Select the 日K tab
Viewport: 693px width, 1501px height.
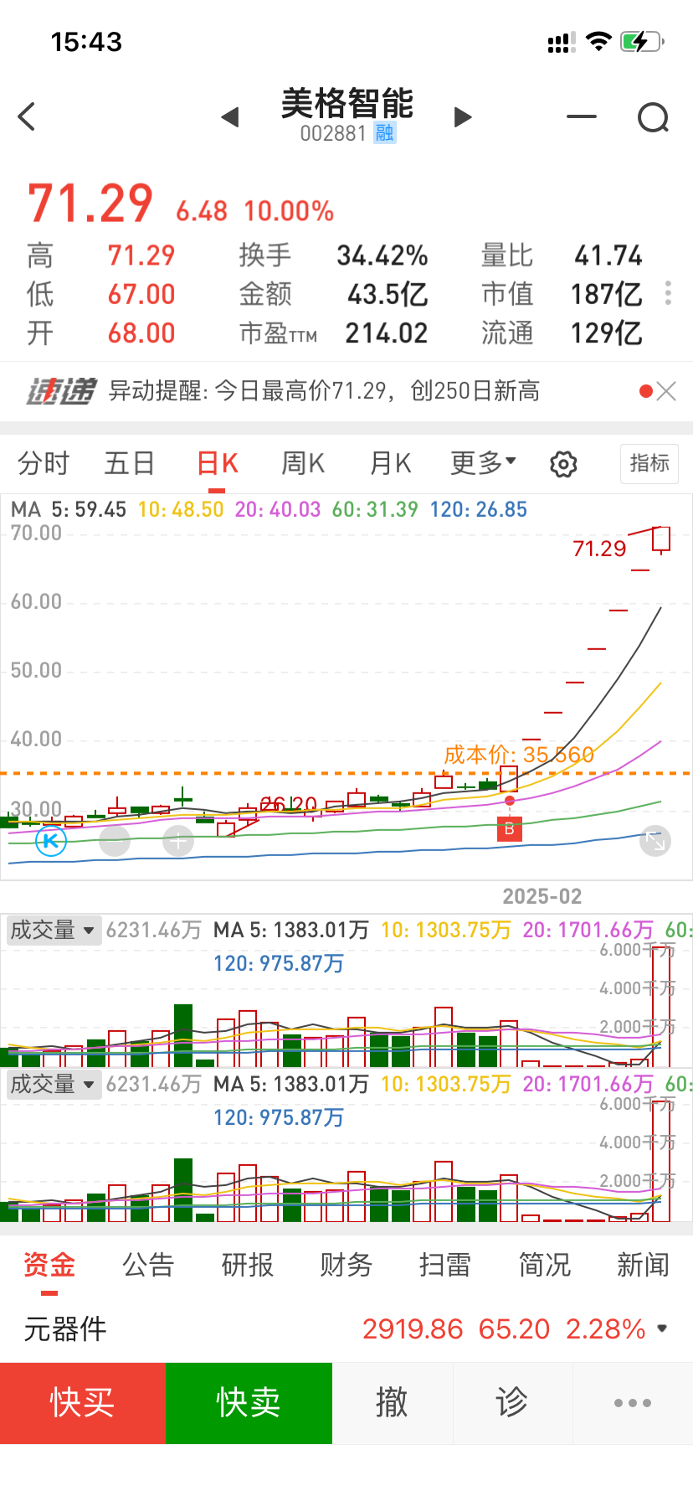(218, 462)
